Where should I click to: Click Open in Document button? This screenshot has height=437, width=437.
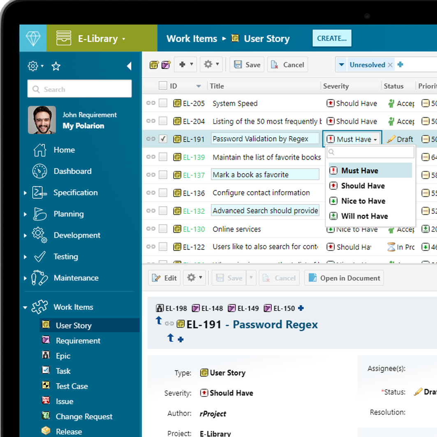click(344, 278)
